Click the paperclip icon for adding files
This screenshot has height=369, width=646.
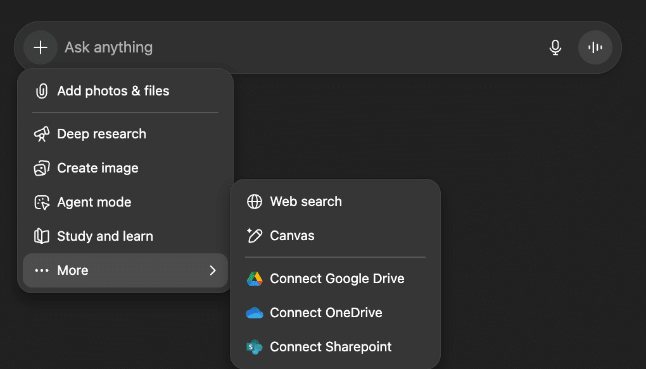42,91
